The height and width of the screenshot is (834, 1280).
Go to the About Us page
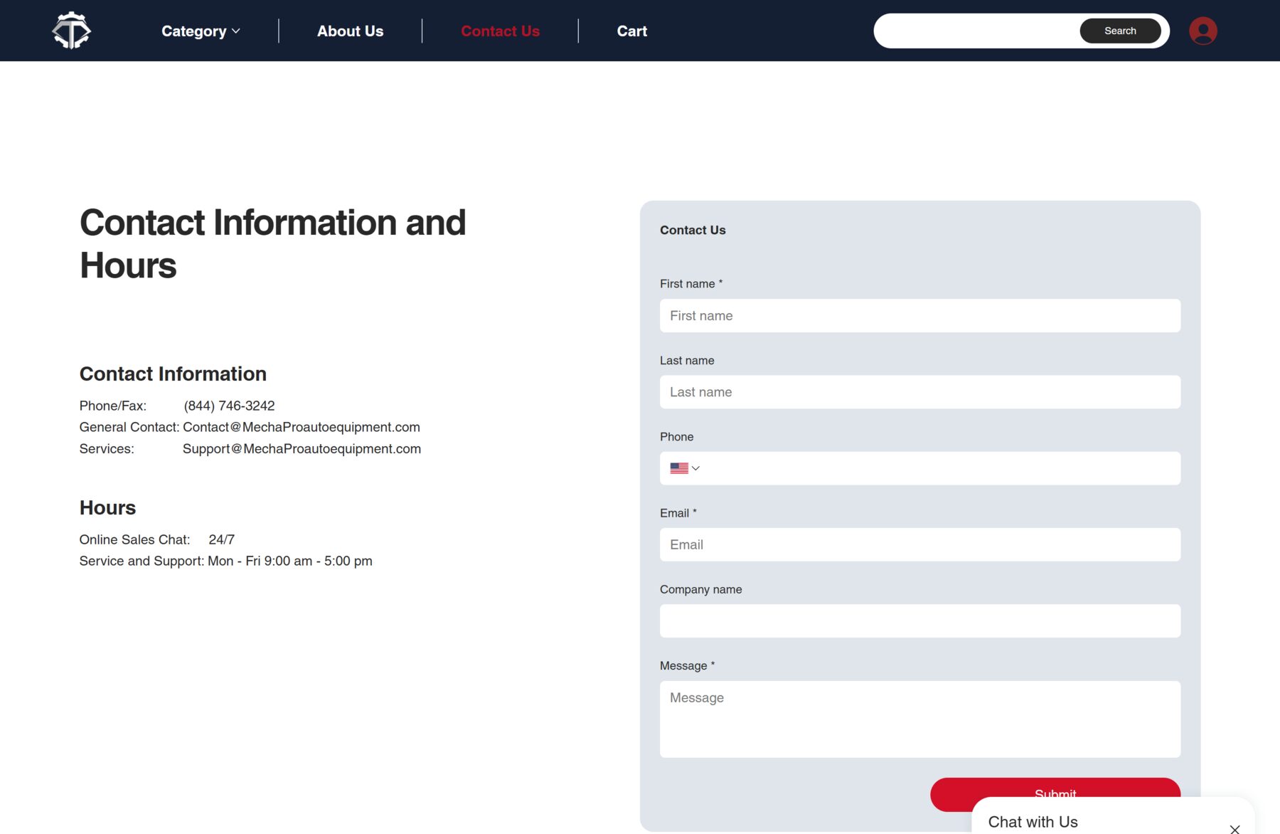click(350, 31)
